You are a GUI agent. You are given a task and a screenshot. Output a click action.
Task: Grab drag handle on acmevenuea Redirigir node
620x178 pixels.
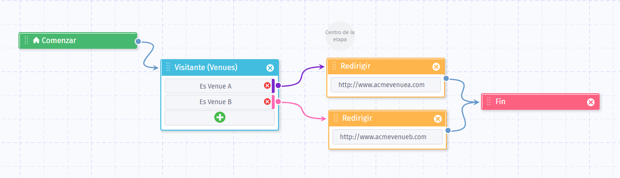click(x=334, y=66)
